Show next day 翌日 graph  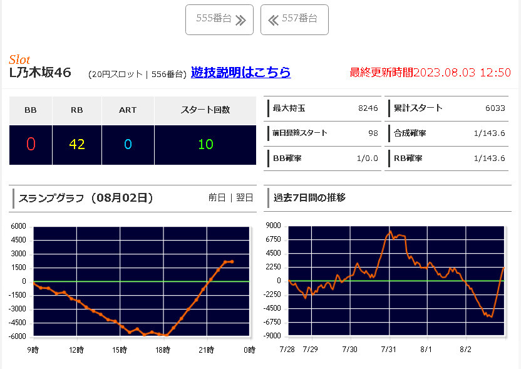click(x=245, y=197)
